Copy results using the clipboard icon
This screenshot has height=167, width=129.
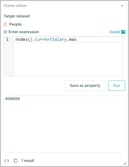16,161
